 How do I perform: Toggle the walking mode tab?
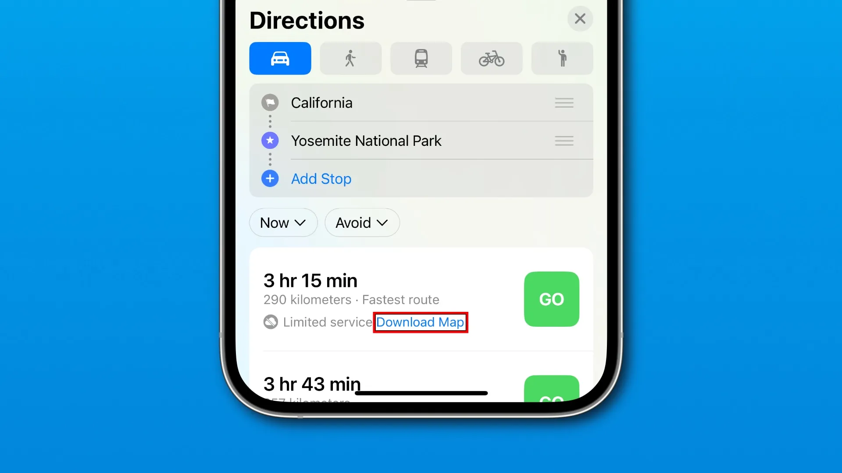[x=351, y=58]
